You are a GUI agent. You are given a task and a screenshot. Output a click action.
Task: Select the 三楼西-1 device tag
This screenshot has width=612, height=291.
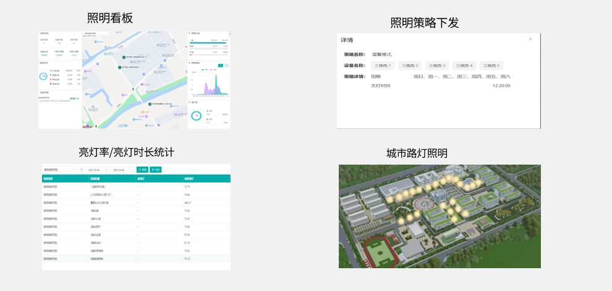pyautogui.click(x=383, y=65)
